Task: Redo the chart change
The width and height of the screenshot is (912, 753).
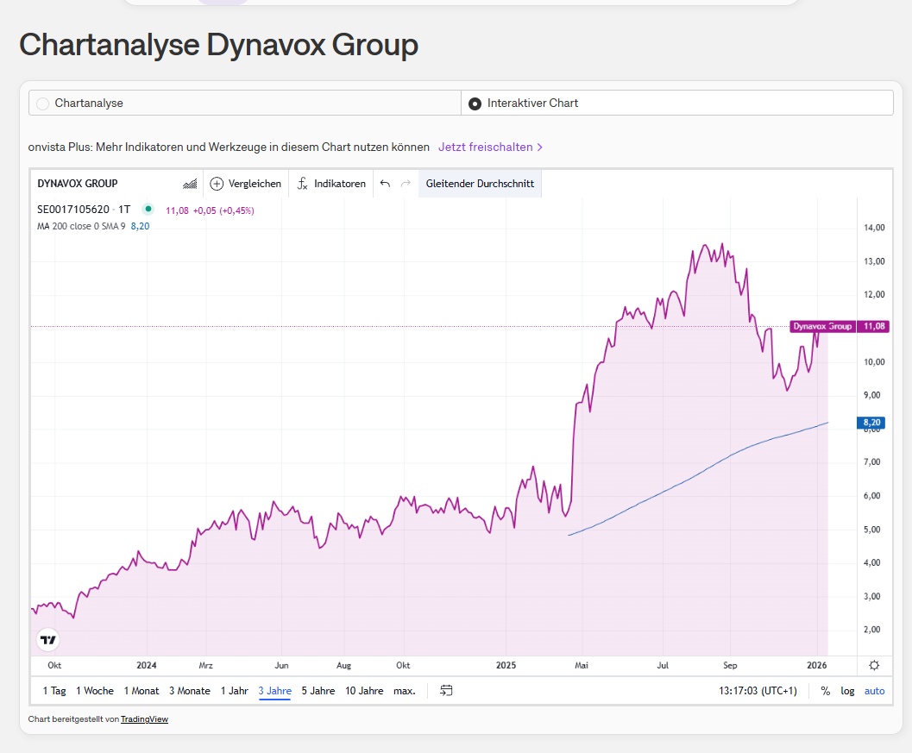Action: [x=406, y=184]
